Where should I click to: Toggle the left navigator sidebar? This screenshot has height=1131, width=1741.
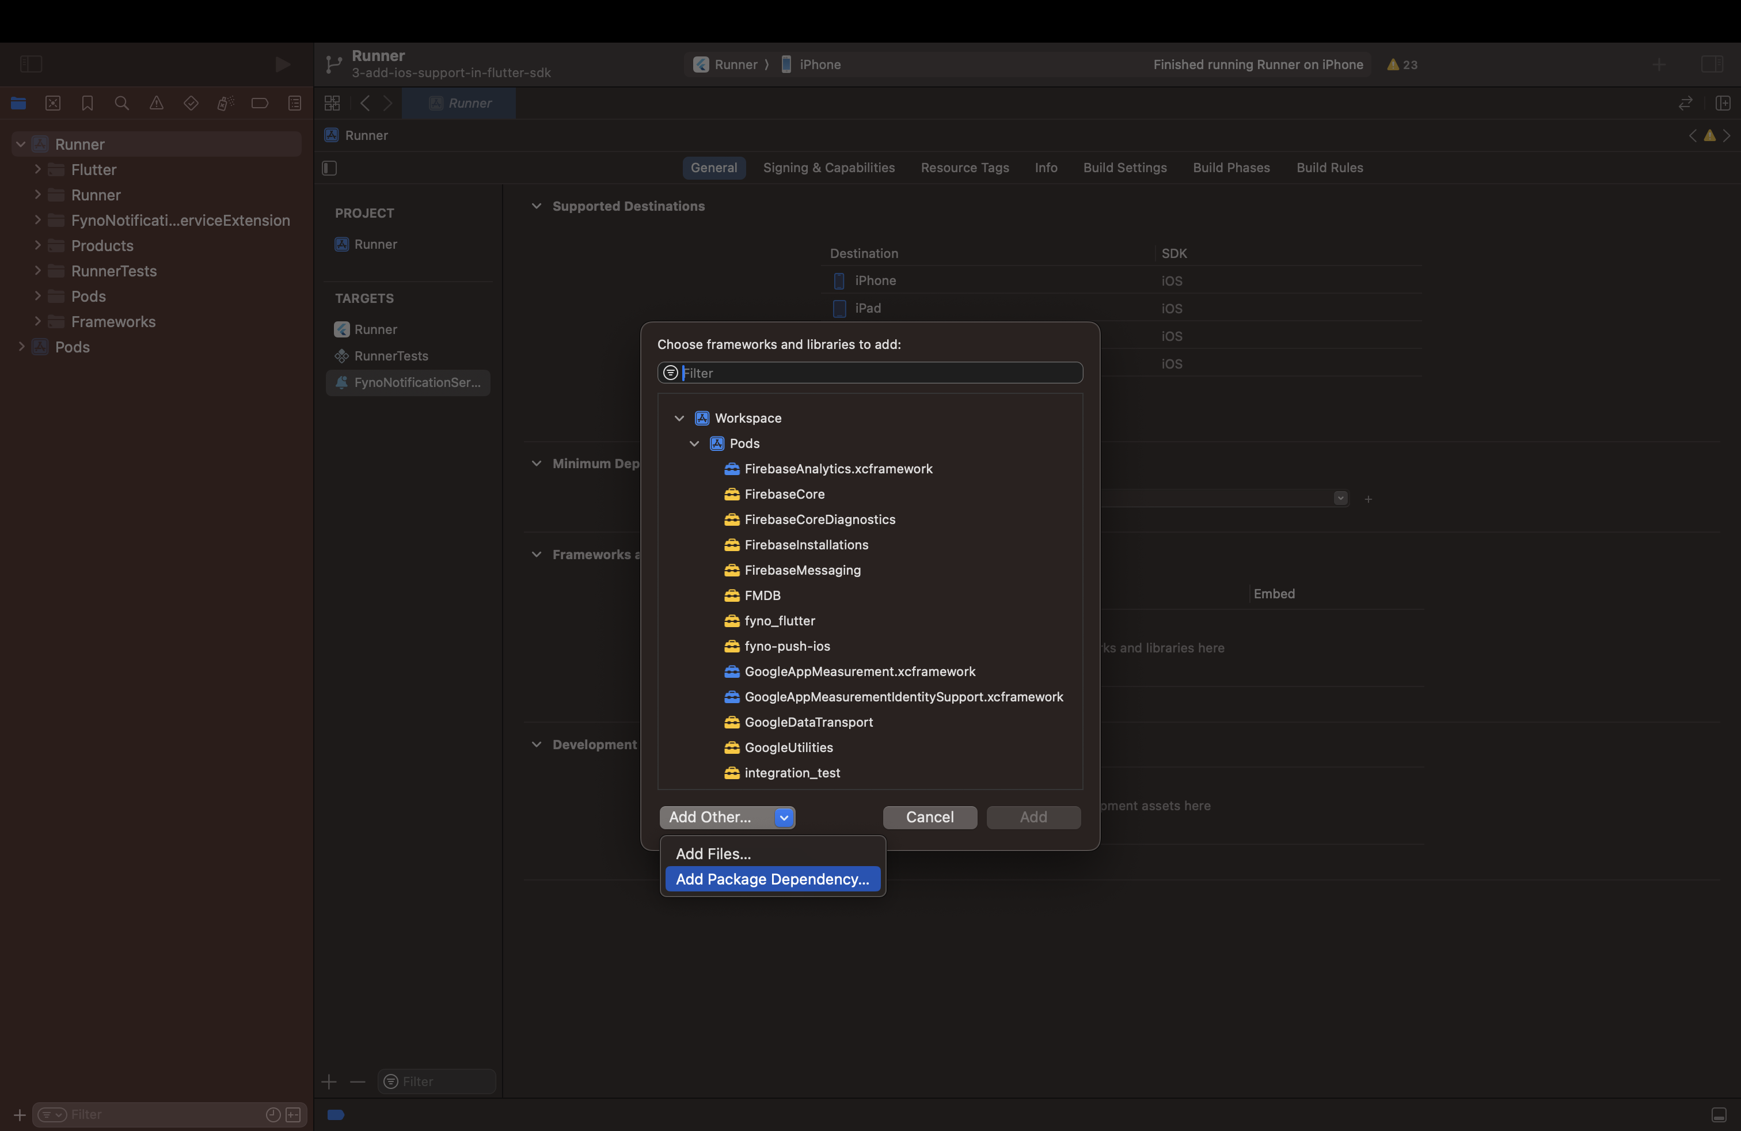click(31, 64)
